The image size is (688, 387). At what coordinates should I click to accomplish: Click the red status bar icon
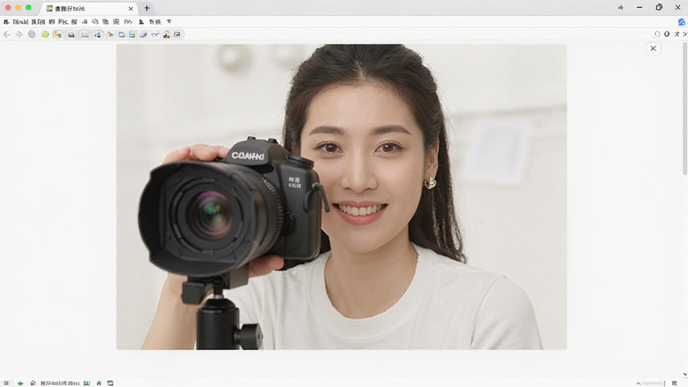33,383
